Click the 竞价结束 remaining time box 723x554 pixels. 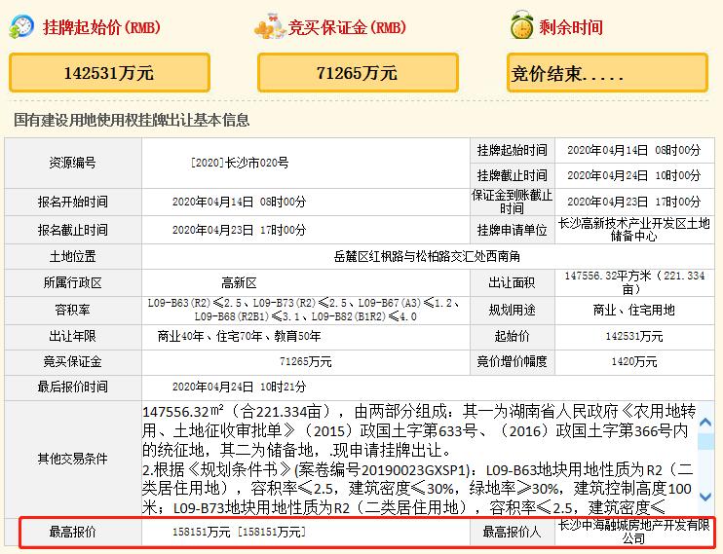point(607,73)
